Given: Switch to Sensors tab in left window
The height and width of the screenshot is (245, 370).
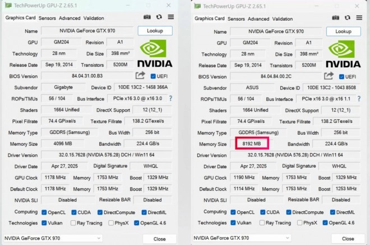Looking at the screenshot, I should pos(47,18).
